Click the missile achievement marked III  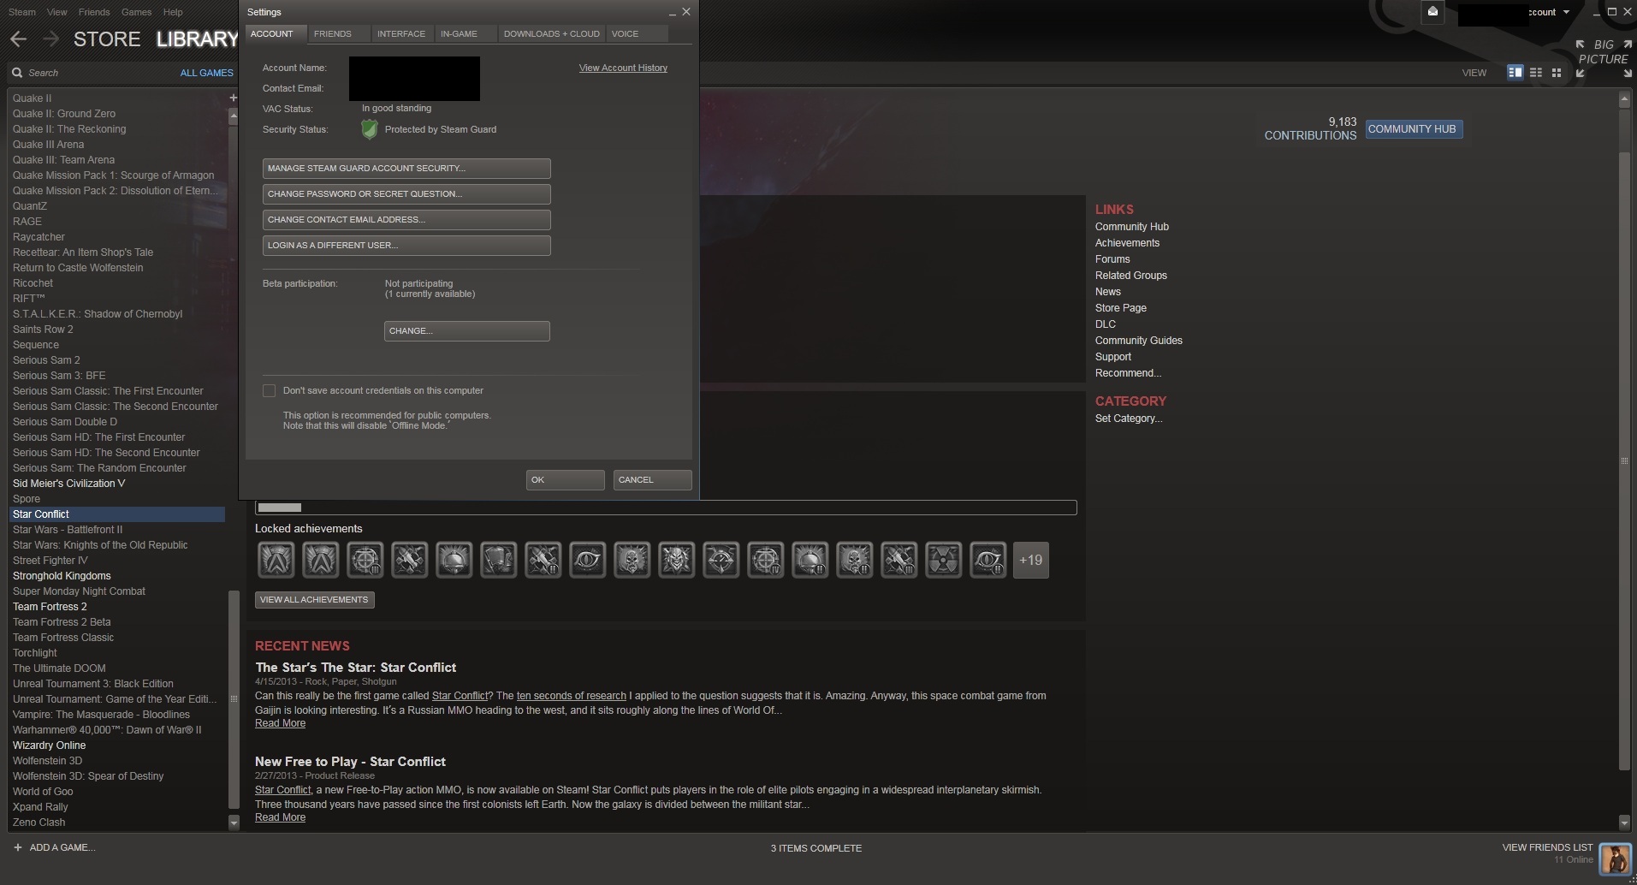tap(899, 560)
